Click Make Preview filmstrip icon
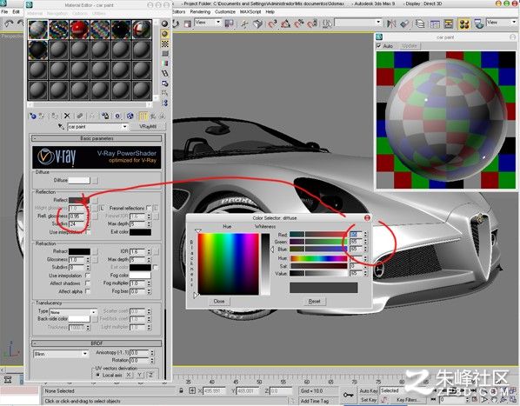 coord(165,73)
